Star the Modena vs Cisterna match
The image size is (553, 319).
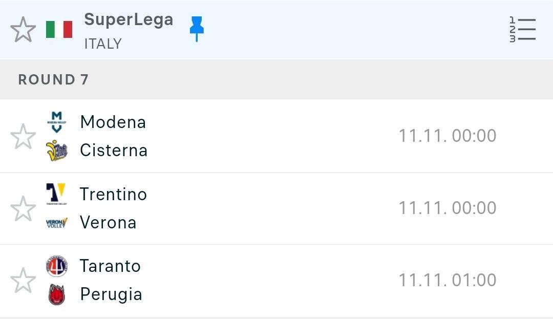point(23,136)
